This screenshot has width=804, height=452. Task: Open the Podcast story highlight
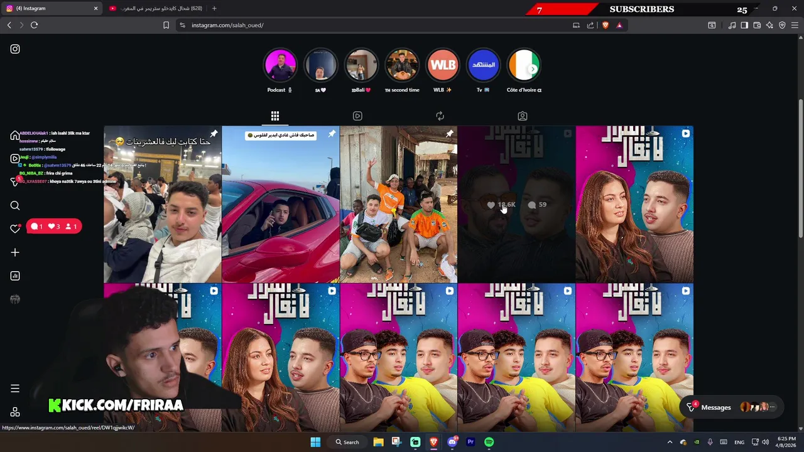coord(280,65)
